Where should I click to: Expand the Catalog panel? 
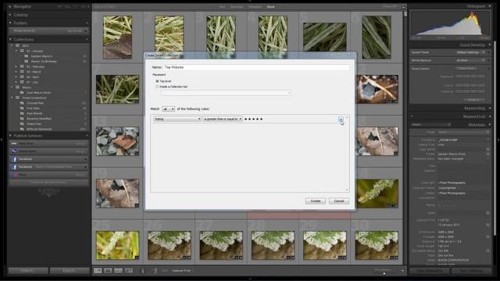(x=10, y=15)
